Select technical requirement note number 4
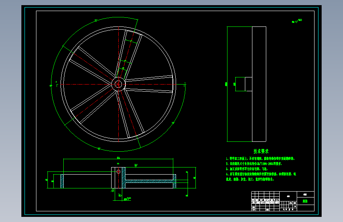The image size is (343, 222). [261, 177]
